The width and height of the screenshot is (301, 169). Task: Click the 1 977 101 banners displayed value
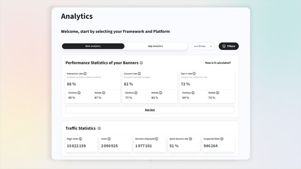[144, 146]
